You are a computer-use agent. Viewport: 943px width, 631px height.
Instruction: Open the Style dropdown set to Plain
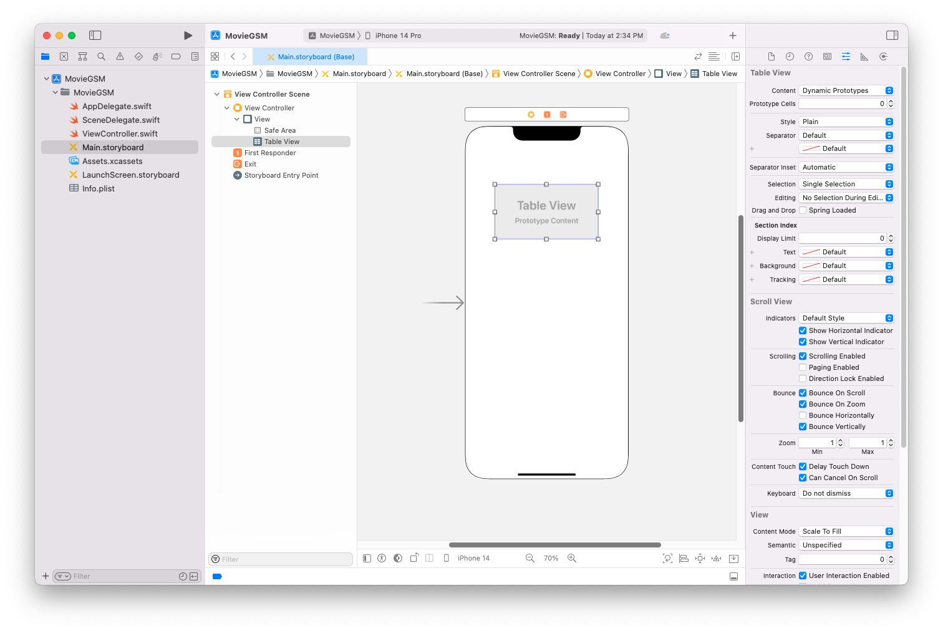846,122
